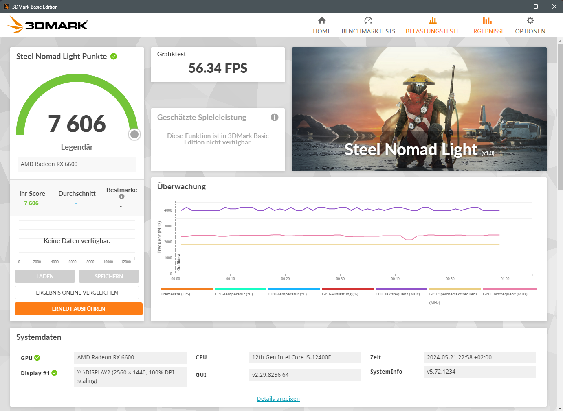Click the GUI version v2.29.8256 64
This screenshot has width=563, height=411.
[x=305, y=375]
